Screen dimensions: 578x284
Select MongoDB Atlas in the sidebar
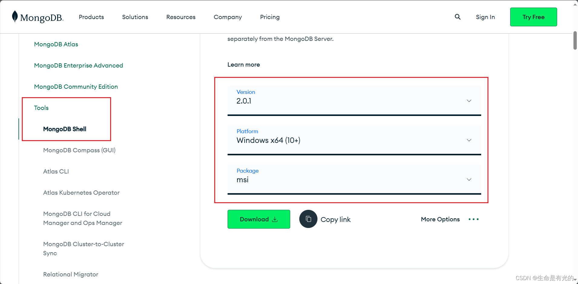[56, 44]
